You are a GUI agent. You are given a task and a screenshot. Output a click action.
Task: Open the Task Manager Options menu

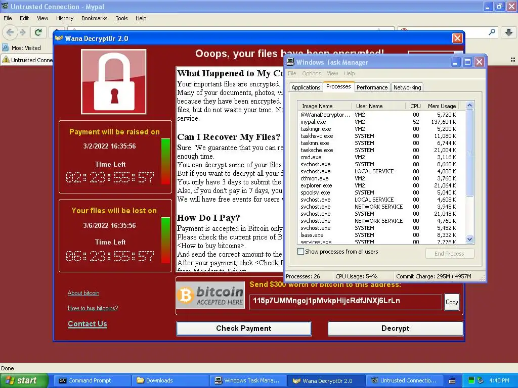click(x=311, y=73)
